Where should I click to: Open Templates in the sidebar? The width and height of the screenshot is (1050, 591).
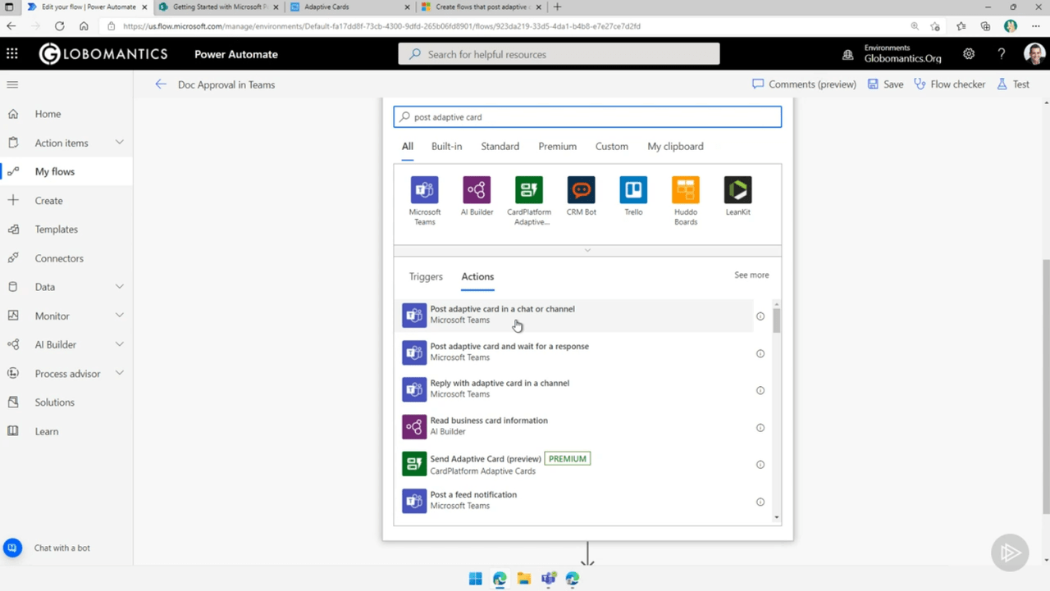tap(66, 230)
